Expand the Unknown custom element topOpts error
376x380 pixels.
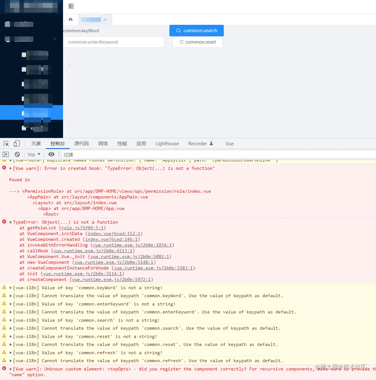coord(11,369)
